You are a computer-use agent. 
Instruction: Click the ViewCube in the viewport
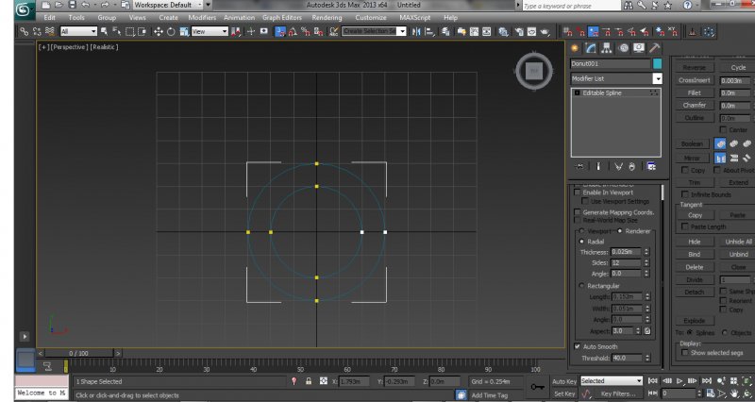[531, 71]
